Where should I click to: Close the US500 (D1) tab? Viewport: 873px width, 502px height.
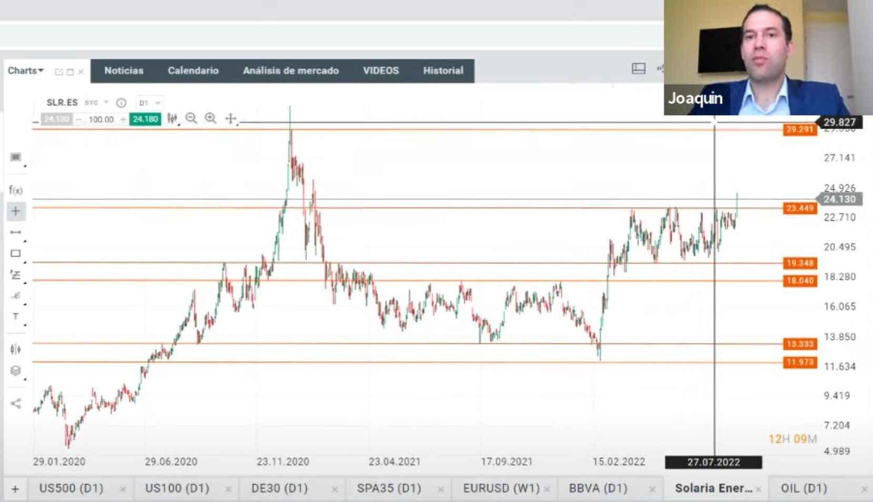click(123, 489)
